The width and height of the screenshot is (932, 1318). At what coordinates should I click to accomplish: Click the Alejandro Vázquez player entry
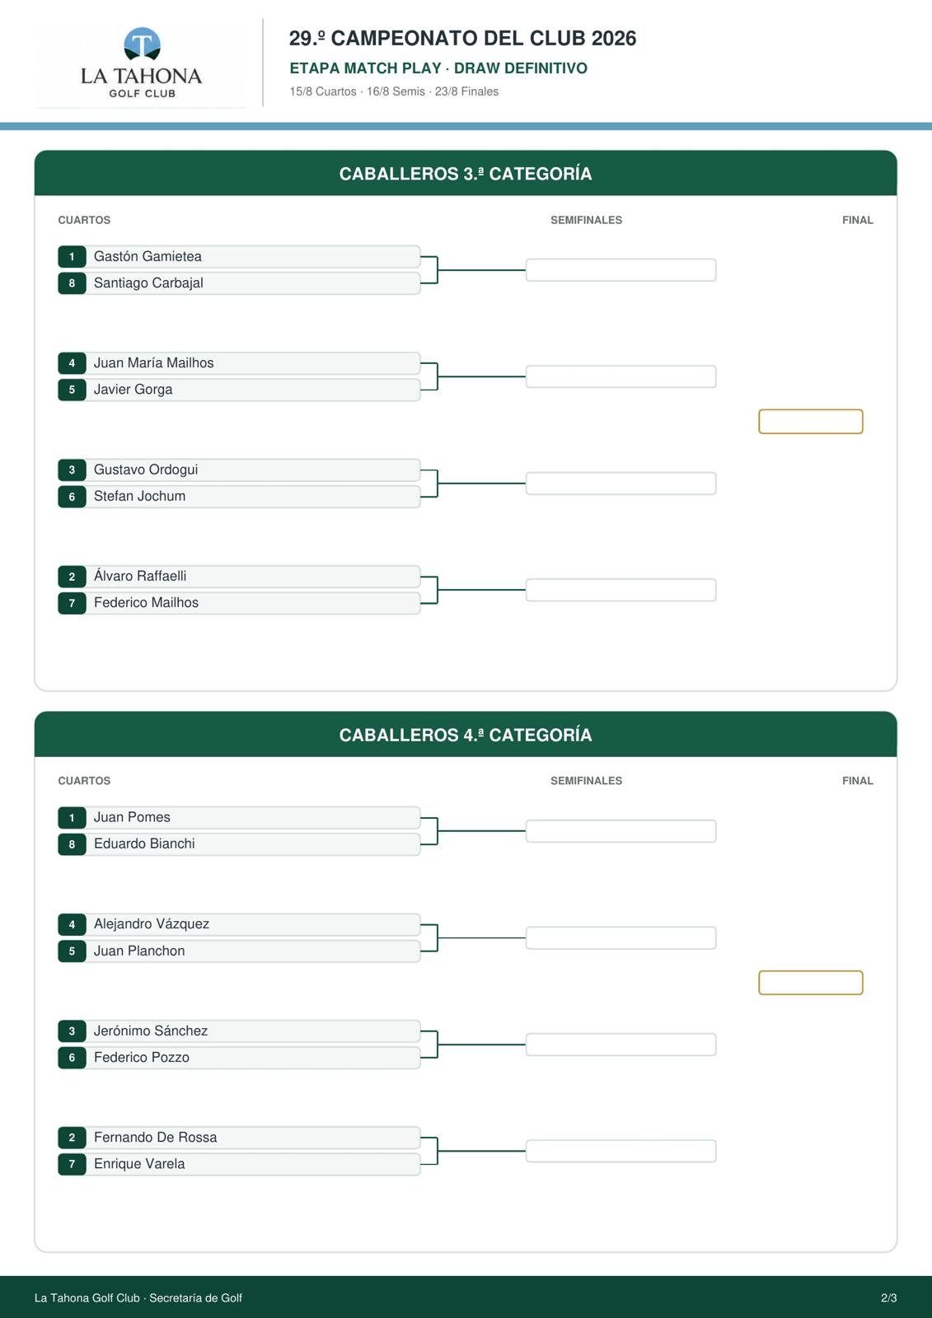click(239, 924)
